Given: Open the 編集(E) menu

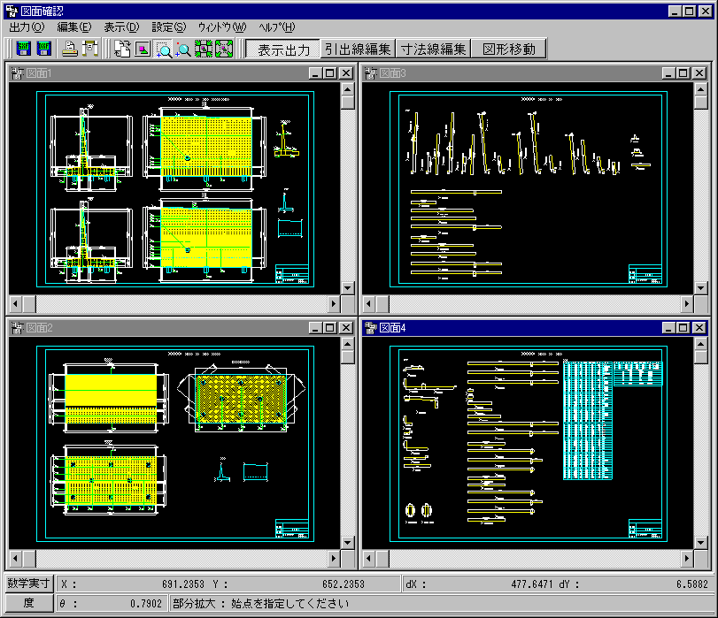Looking at the screenshot, I should 74,27.
